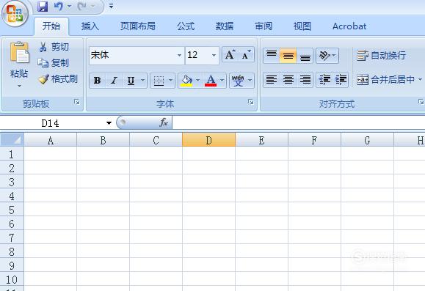Cut selection with 剪切

pyautogui.click(x=54, y=47)
